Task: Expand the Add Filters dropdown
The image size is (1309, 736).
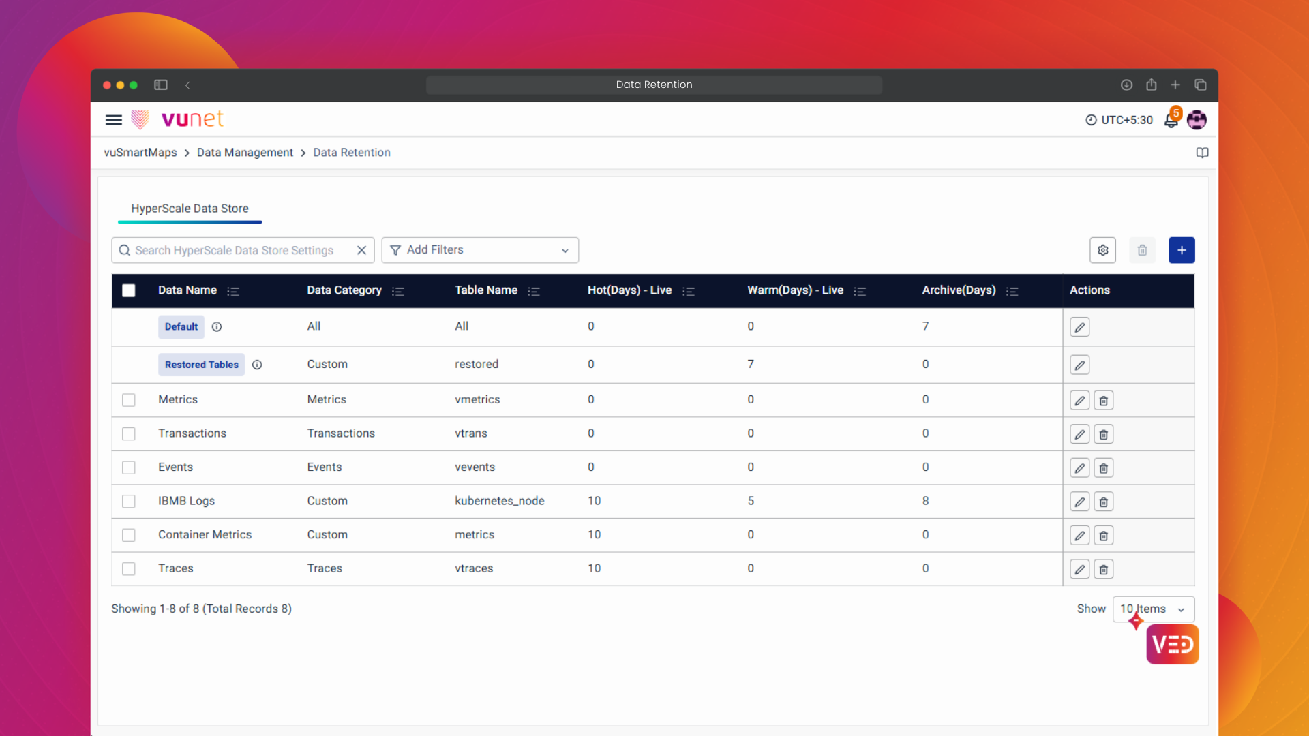Action: click(480, 250)
